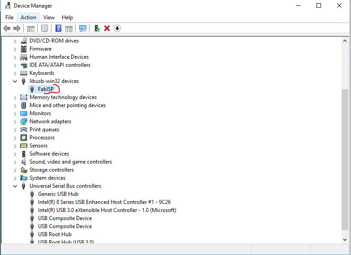Click the Processors category icon
This screenshot has height=255, width=351.
coord(24,137)
